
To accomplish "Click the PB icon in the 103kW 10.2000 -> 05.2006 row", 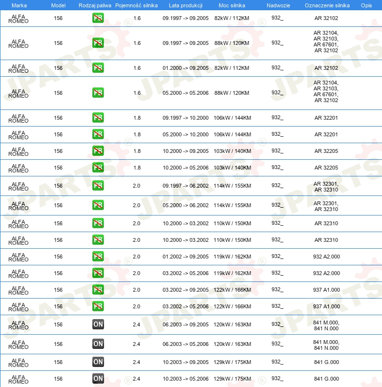I will coord(98,168).
